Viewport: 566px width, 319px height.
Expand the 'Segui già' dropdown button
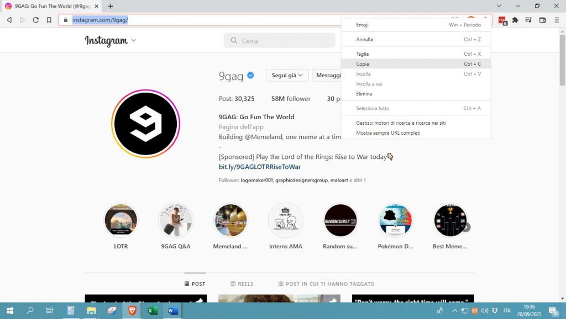287,76
